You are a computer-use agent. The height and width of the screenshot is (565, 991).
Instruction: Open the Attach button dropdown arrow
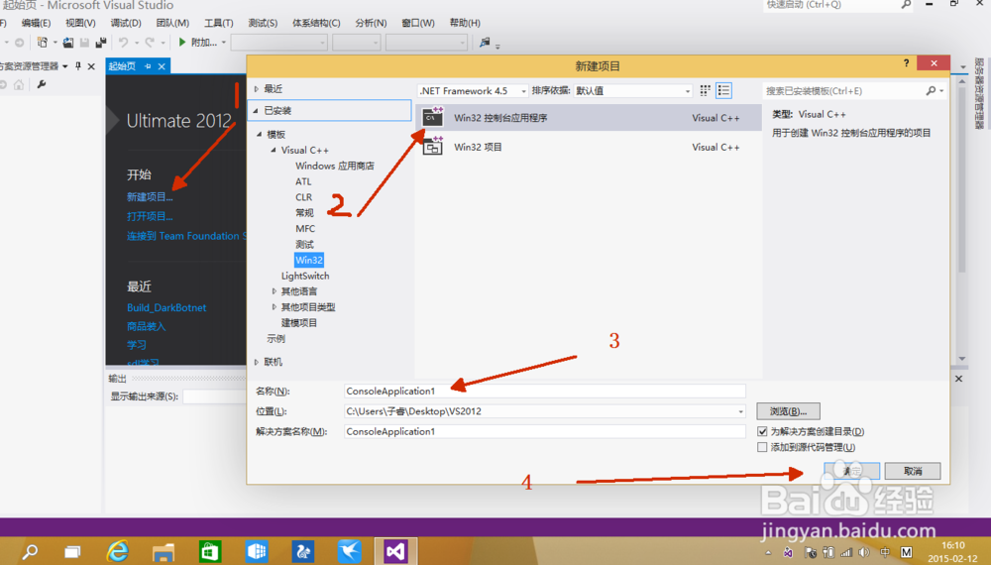pos(224,43)
